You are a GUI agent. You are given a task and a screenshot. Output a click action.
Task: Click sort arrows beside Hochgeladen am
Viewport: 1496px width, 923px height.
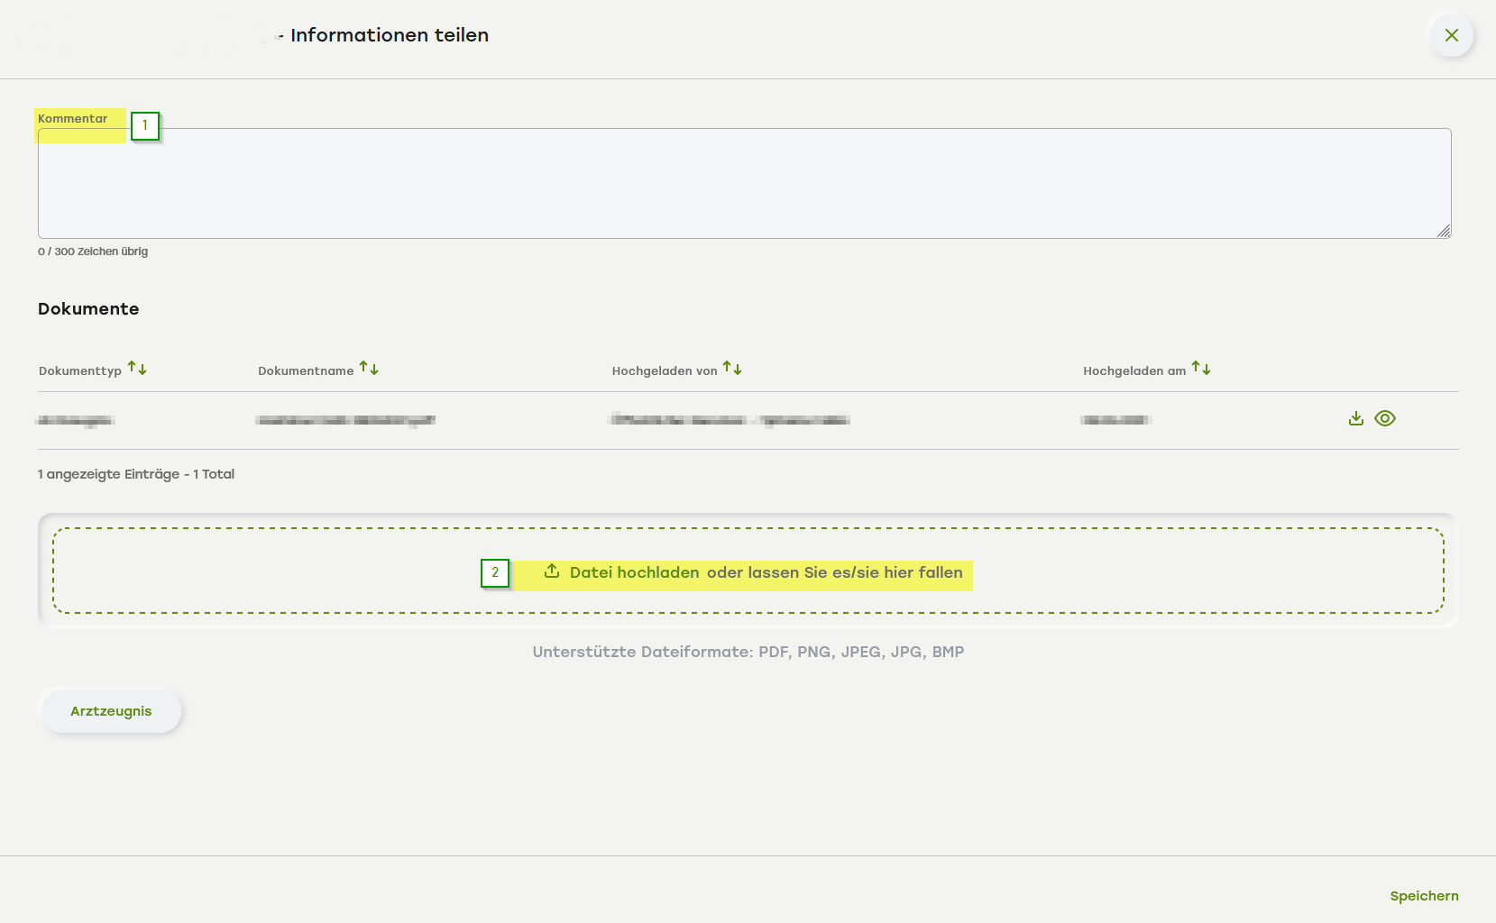pos(1201,369)
